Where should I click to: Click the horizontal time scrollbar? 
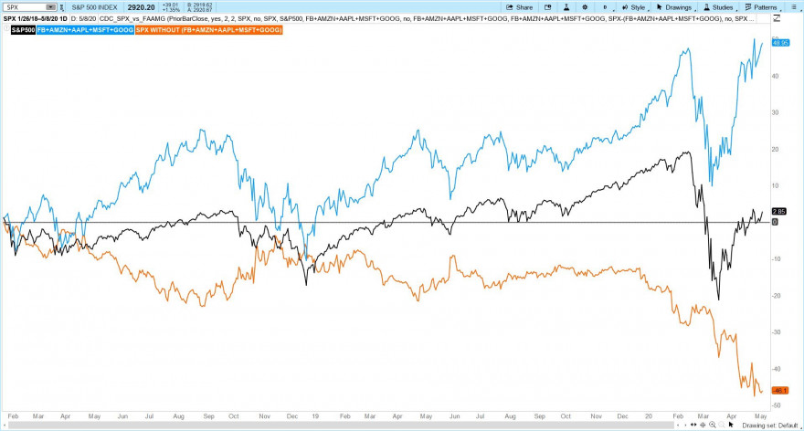341,425
